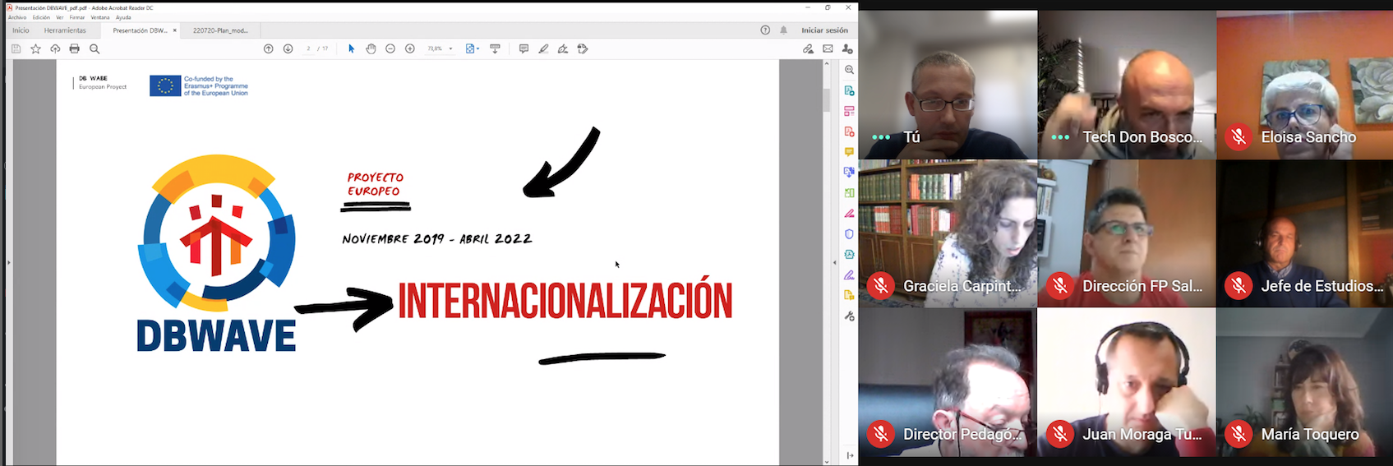Click the document vertical scrollbar thumb
Screen dimensions: 1393x466
tap(827, 99)
